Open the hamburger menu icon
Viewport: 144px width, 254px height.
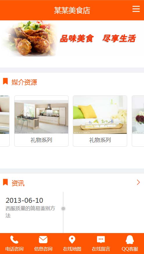coord(136,9)
